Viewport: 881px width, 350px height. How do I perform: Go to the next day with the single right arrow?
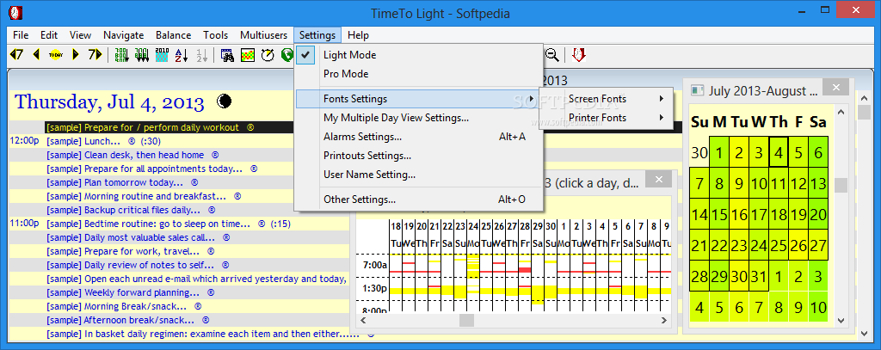(76, 54)
